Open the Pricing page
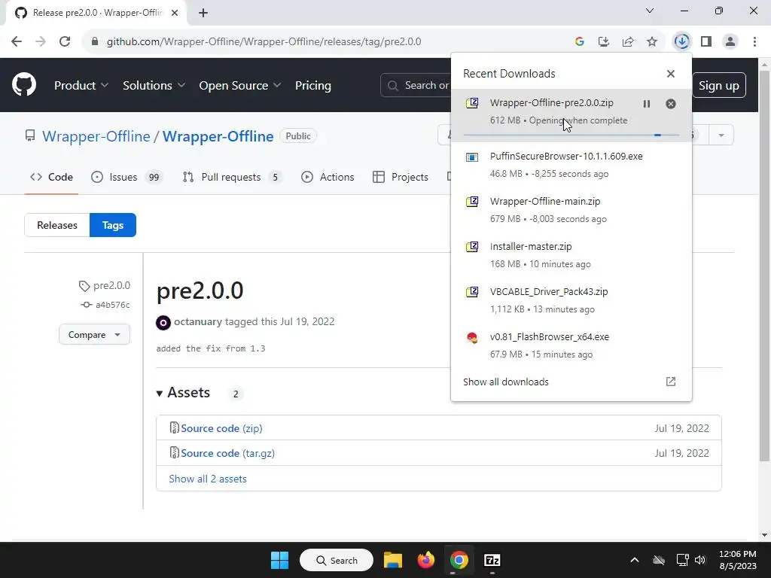 pyautogui.click(x=312, y=86)
